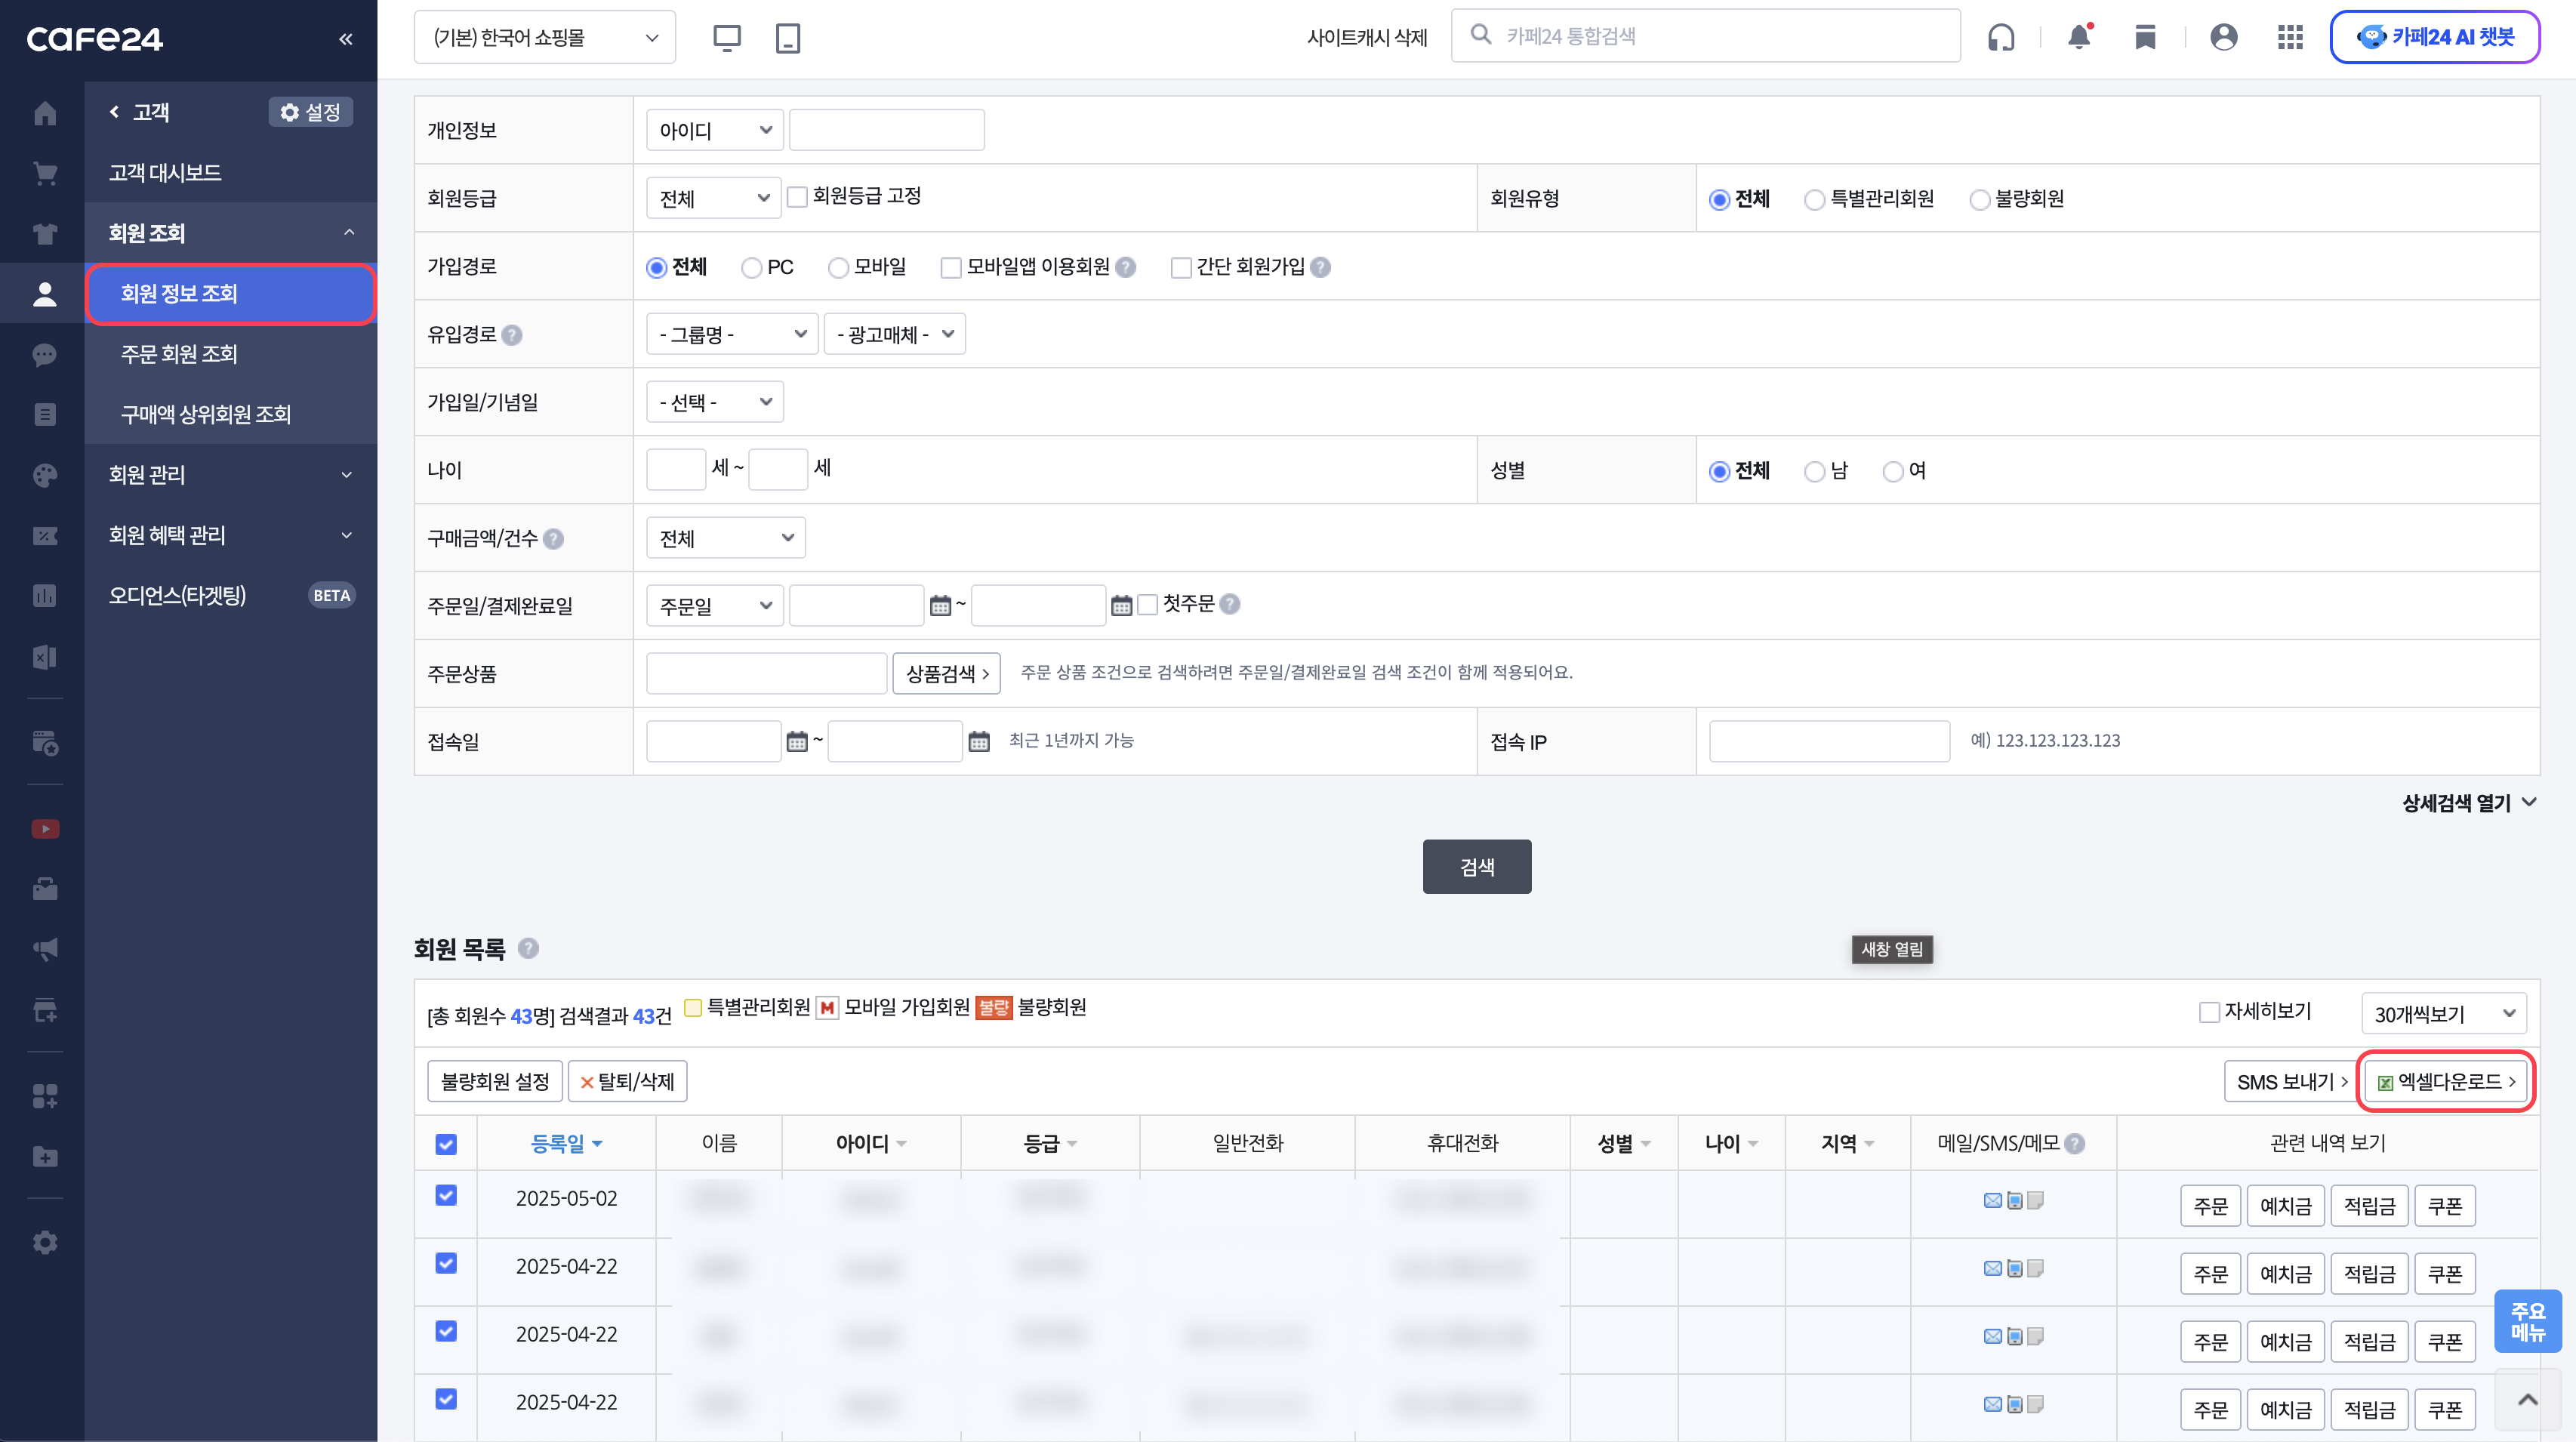
Task: Click the notification bell icon
Action: point(2079,37)
